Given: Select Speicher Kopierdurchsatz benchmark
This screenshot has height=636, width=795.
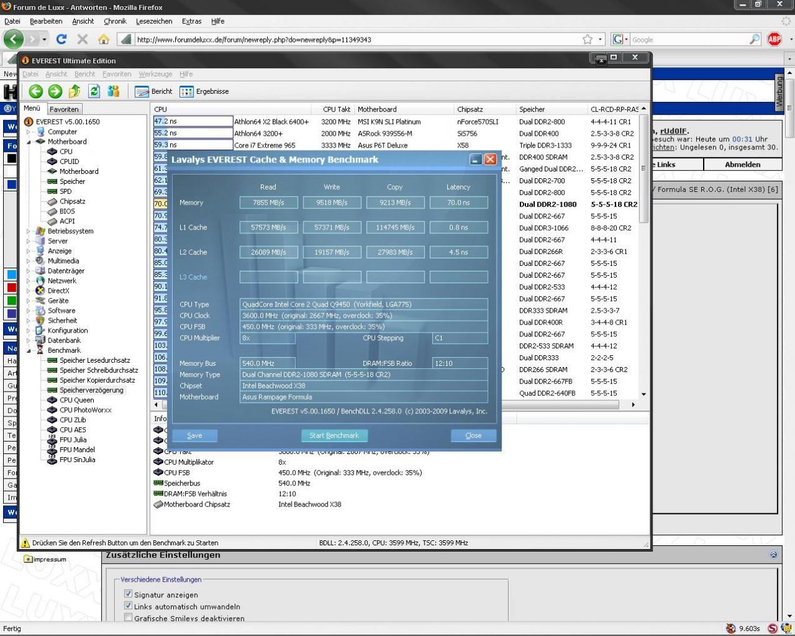Looking at the screenshot, I should 97,380.
